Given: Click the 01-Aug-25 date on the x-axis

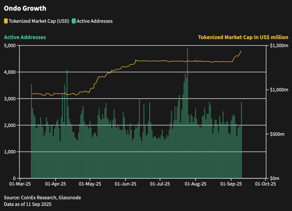Looking at the screenshot, I should [195, 184].
